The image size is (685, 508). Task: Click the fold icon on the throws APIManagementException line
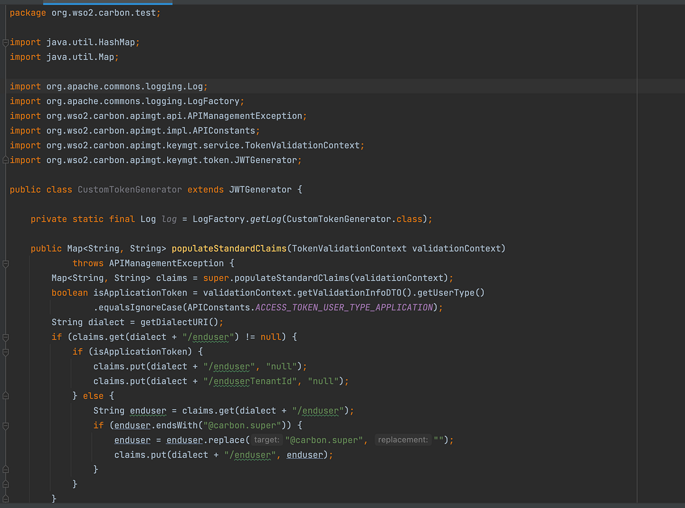5,263
